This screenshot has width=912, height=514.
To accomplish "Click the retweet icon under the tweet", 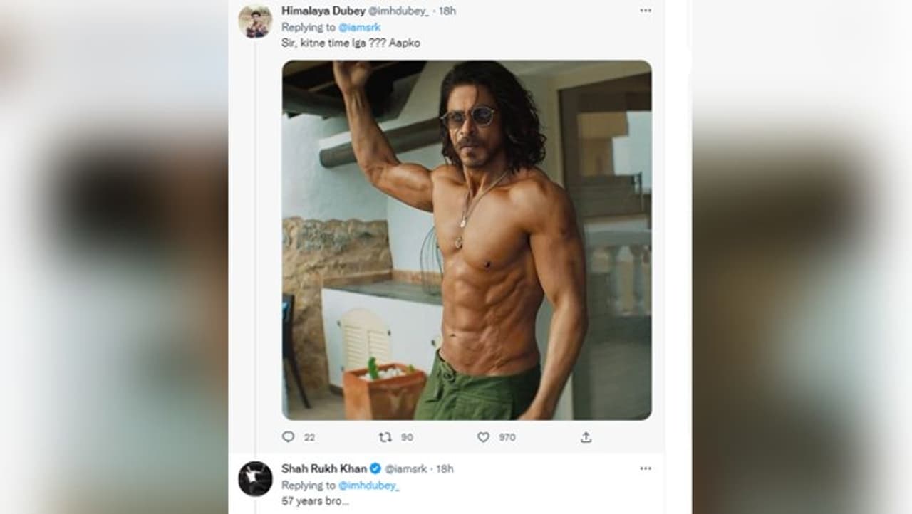I will [x=384, y=437].
